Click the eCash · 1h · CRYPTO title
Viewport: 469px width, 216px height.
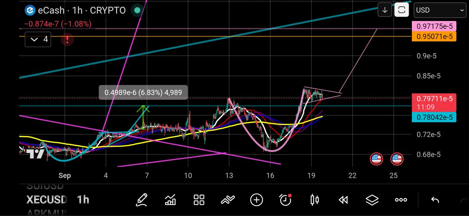click(81, 11)
